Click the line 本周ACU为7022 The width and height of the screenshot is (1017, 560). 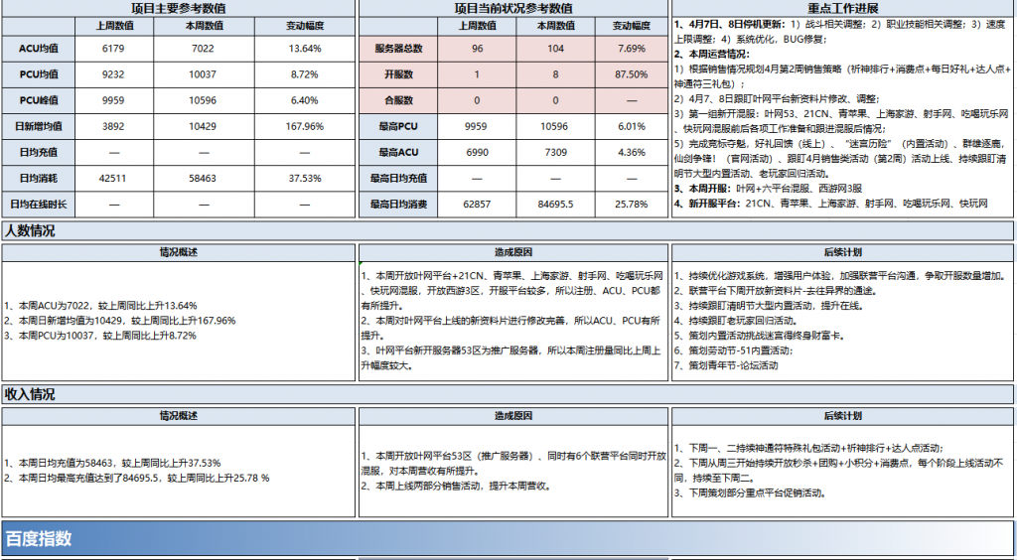click(x=100, y=305)
